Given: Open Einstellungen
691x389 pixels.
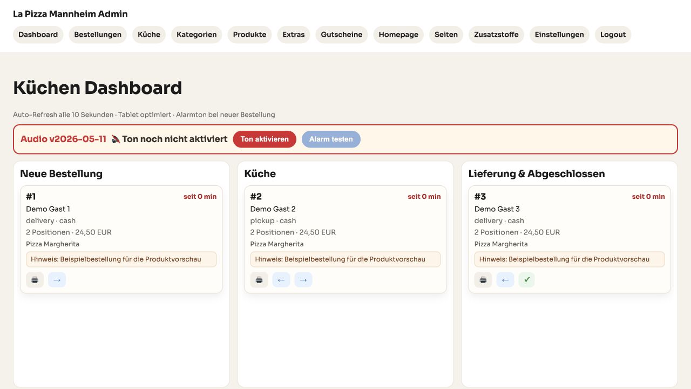Looking at the screenshot, I should pyautogui.click(x=559, y=35).
